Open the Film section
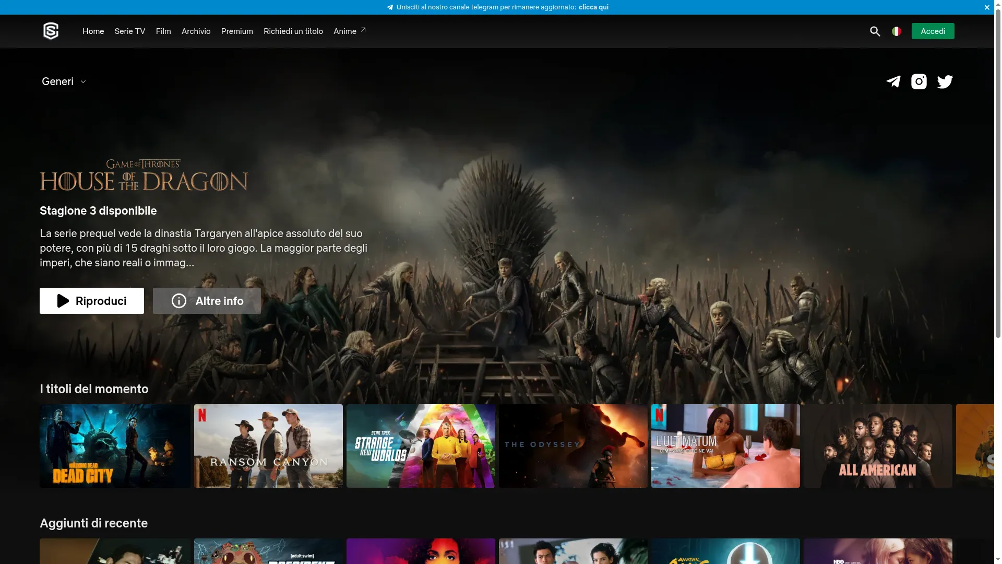This screenshot has height=564, width=1002. pyautogui.click(x=163, y=31)
